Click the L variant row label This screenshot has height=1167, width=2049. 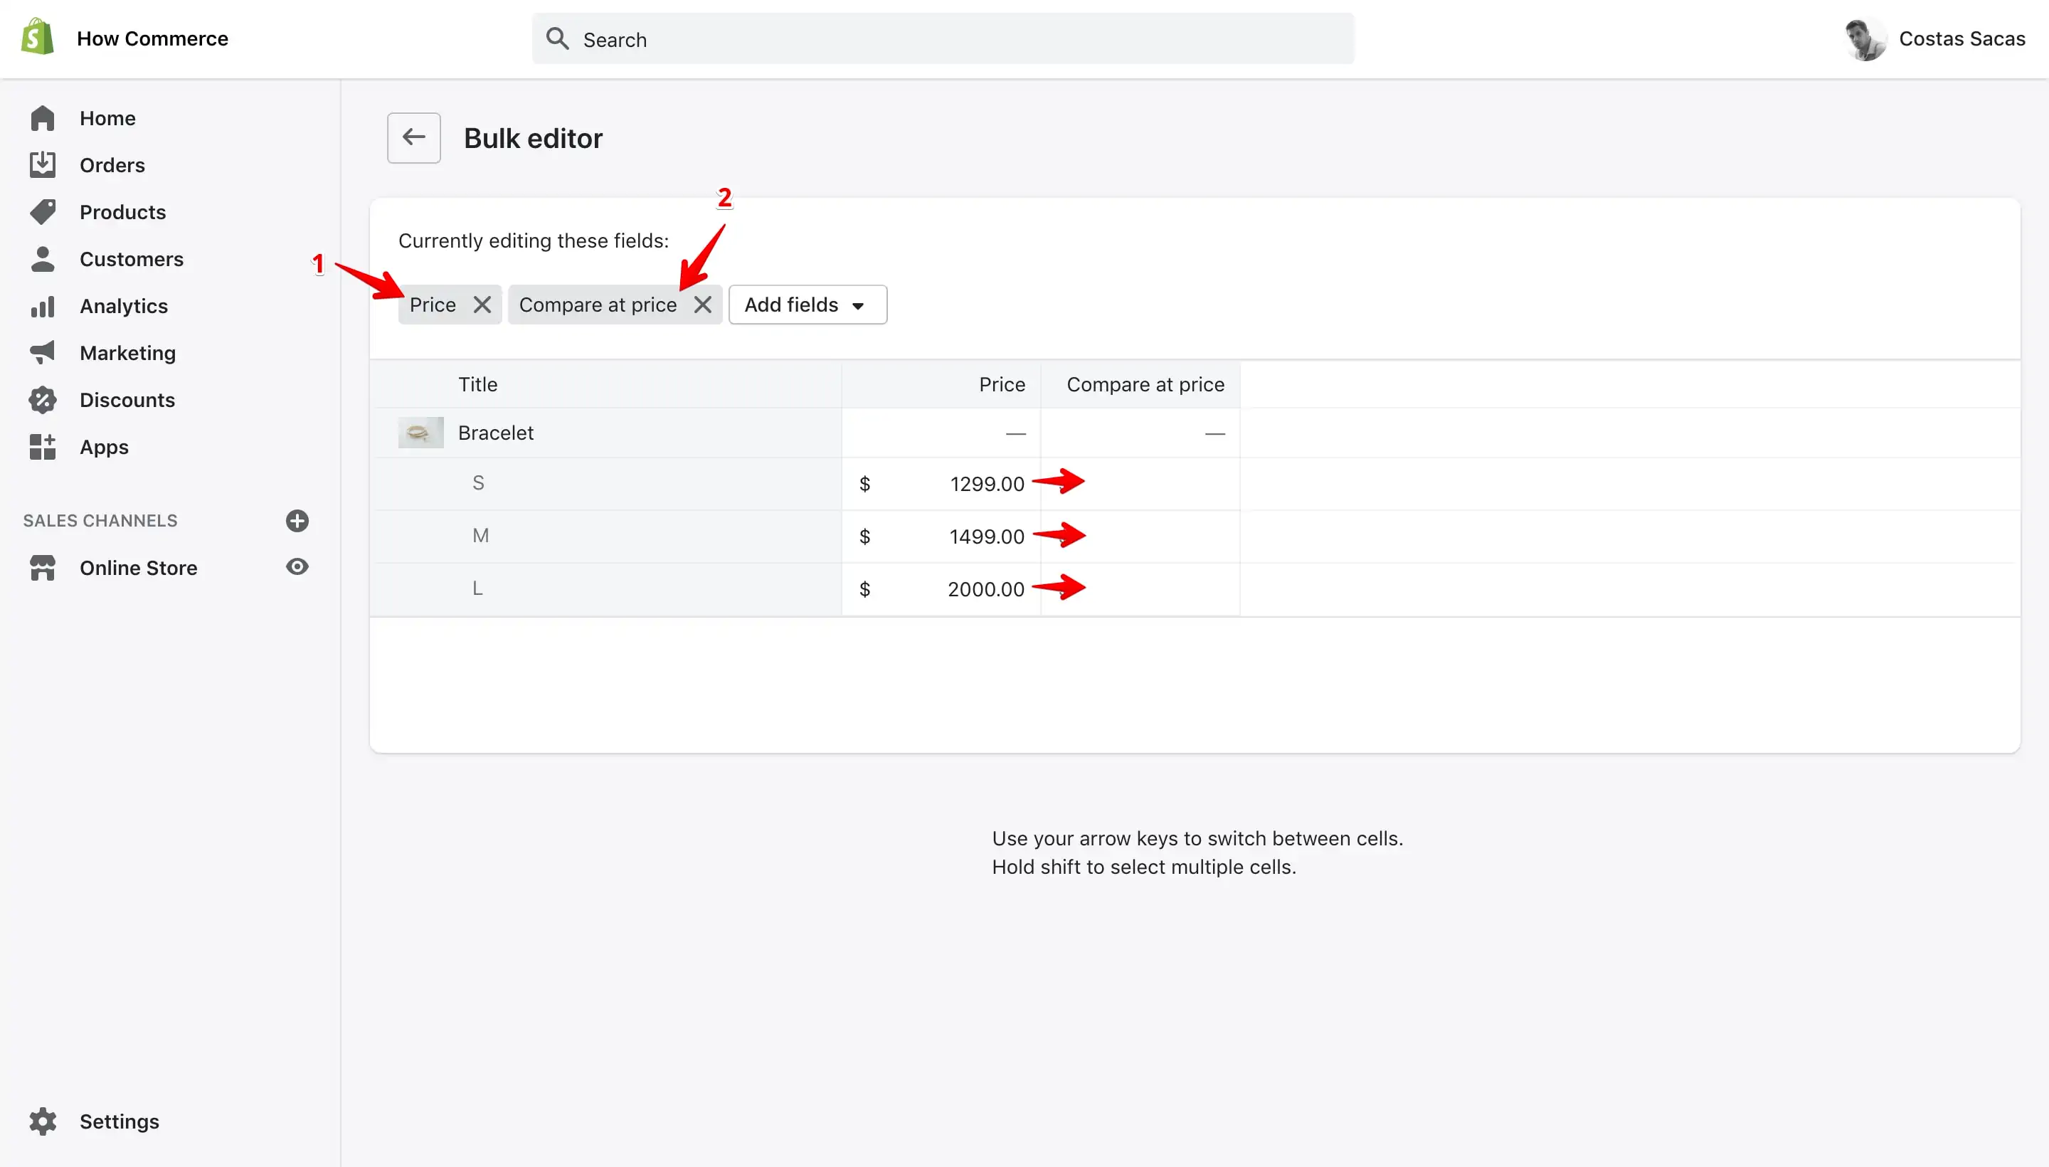(x=477, y=588)
